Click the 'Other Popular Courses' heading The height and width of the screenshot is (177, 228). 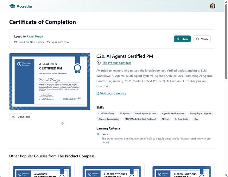point(52,156)
